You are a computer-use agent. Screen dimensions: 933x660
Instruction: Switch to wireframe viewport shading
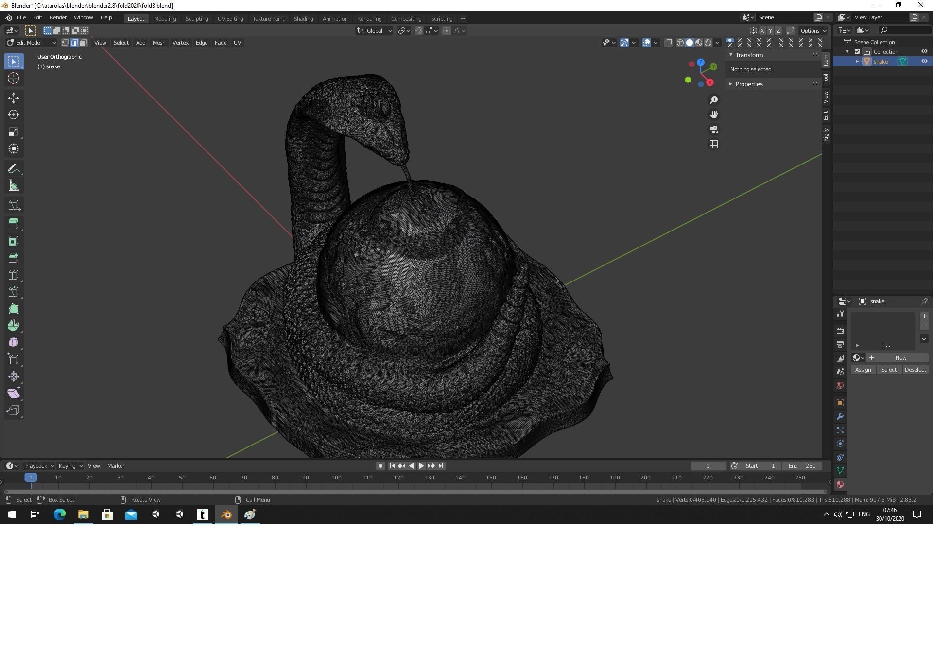click(680, 43)
